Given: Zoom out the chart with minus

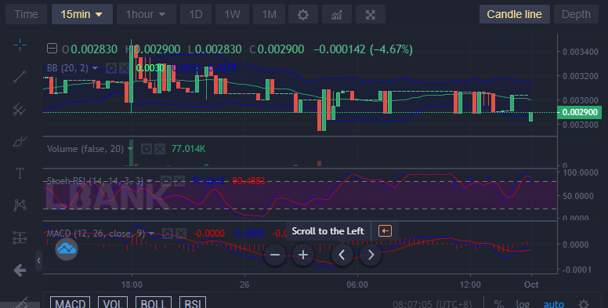Looking at the screenshot, I should pos(275,255).
